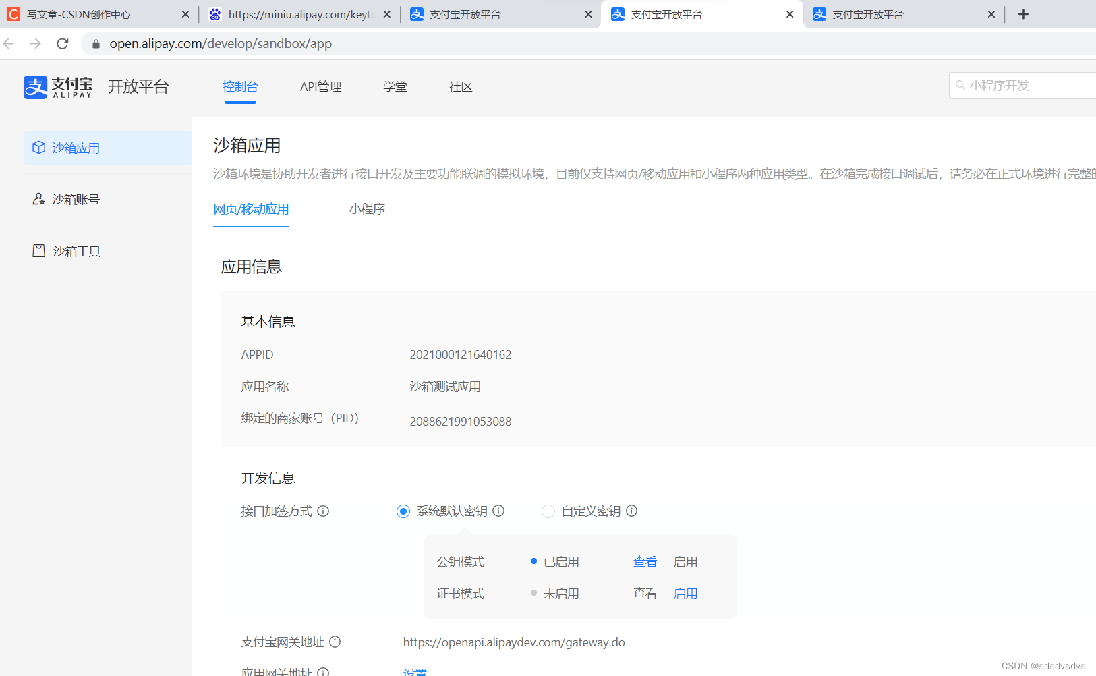1096x676 pixels.
Task: Click the openapi.alipaydev.com gateway URL
Action: [x=514, y=642]
